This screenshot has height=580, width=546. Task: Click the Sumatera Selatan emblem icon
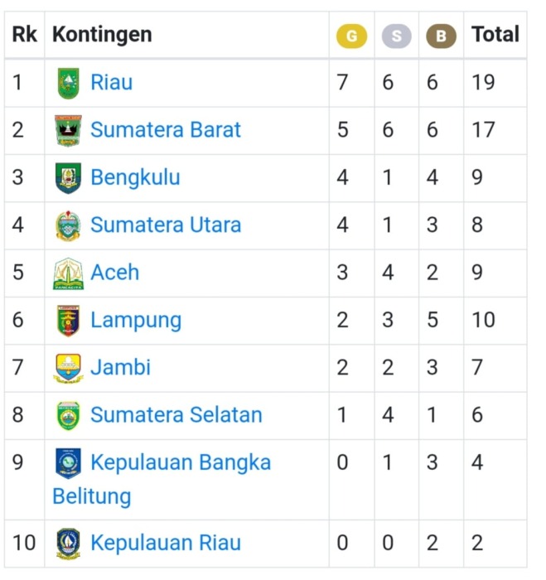[x=68, y=415]
